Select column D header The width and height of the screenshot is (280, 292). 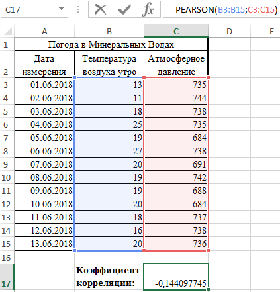pos(229,31)
